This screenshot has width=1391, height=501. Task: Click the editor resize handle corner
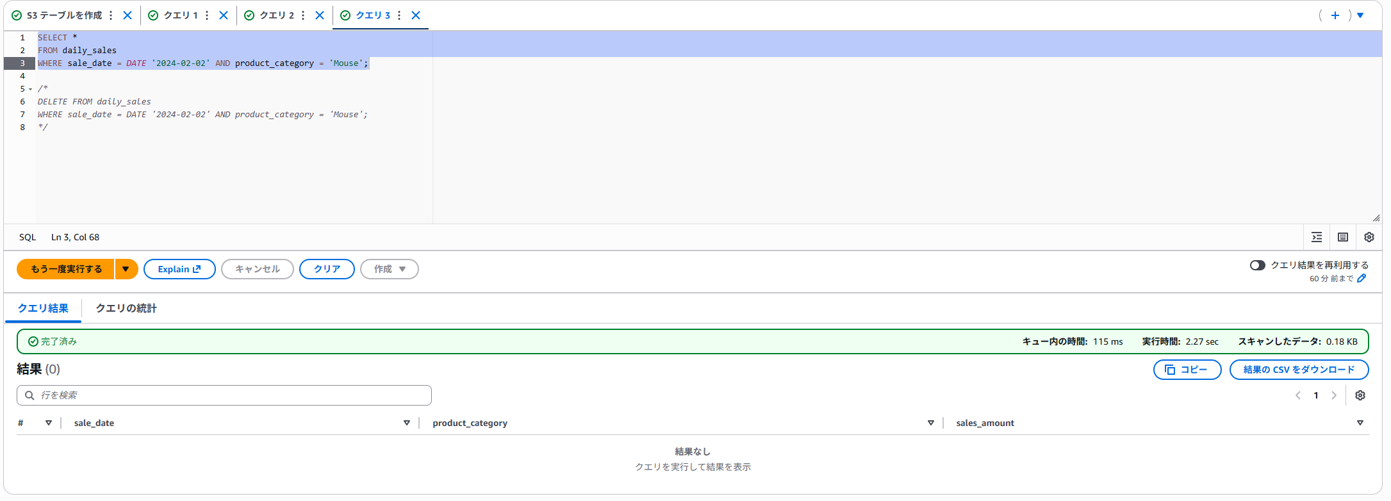pyautogui.click(x=1376, y=218)
